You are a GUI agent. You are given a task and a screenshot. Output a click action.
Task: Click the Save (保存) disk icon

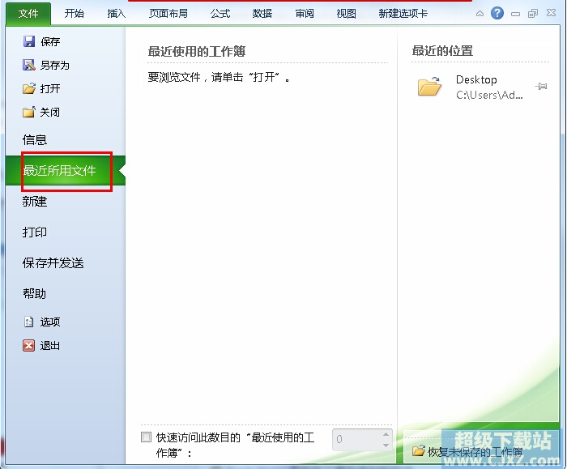(x=29, y=41)
